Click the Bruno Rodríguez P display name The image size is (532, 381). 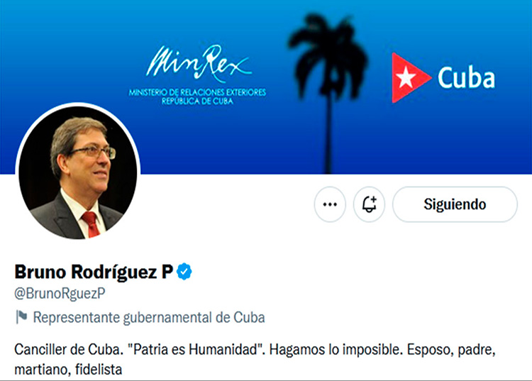[94, 272]
